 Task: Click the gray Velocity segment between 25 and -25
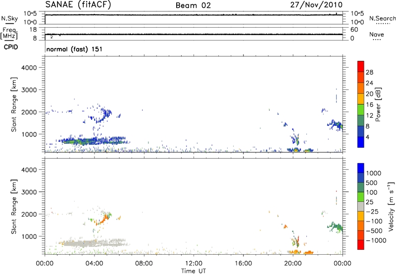pyautogui.click(x=361, y=206)
